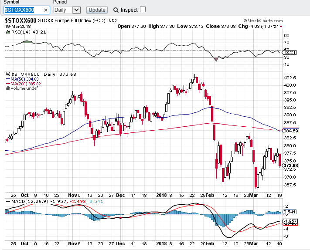The image size is (310, 250).
Task: Click the 373.68 price marker on the right axis
Action: tap(291, 166)
